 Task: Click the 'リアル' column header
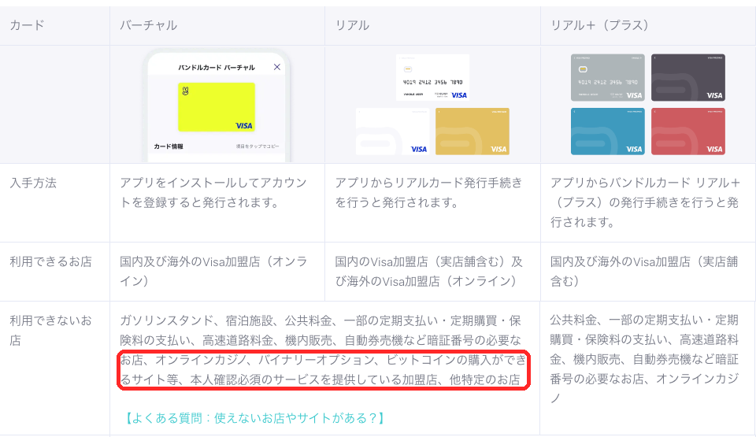click(353, 25)
